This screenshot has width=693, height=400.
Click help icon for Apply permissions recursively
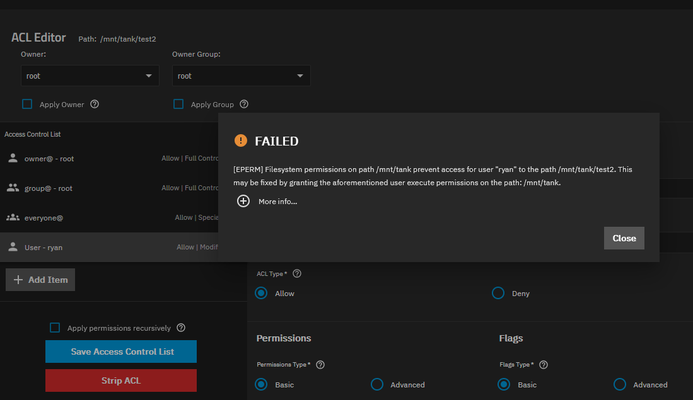click(x=181, y=328)
